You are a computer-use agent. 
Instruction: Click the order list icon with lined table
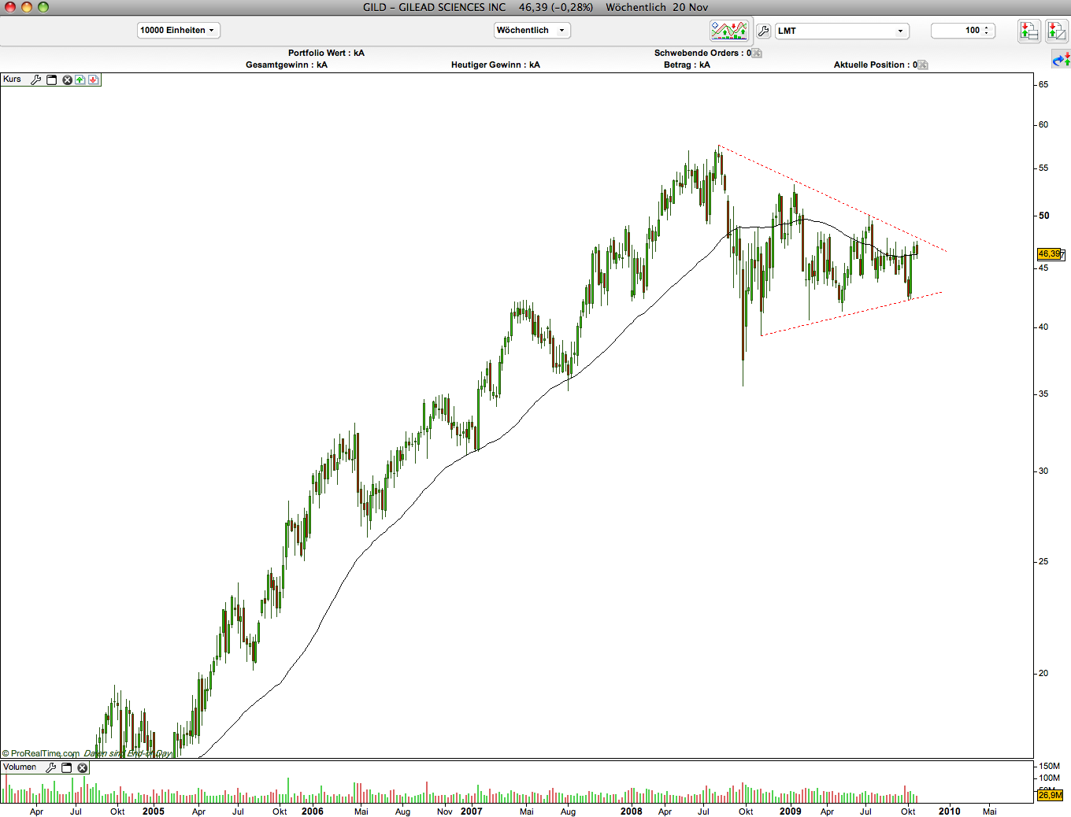[x=1028, y=31]
